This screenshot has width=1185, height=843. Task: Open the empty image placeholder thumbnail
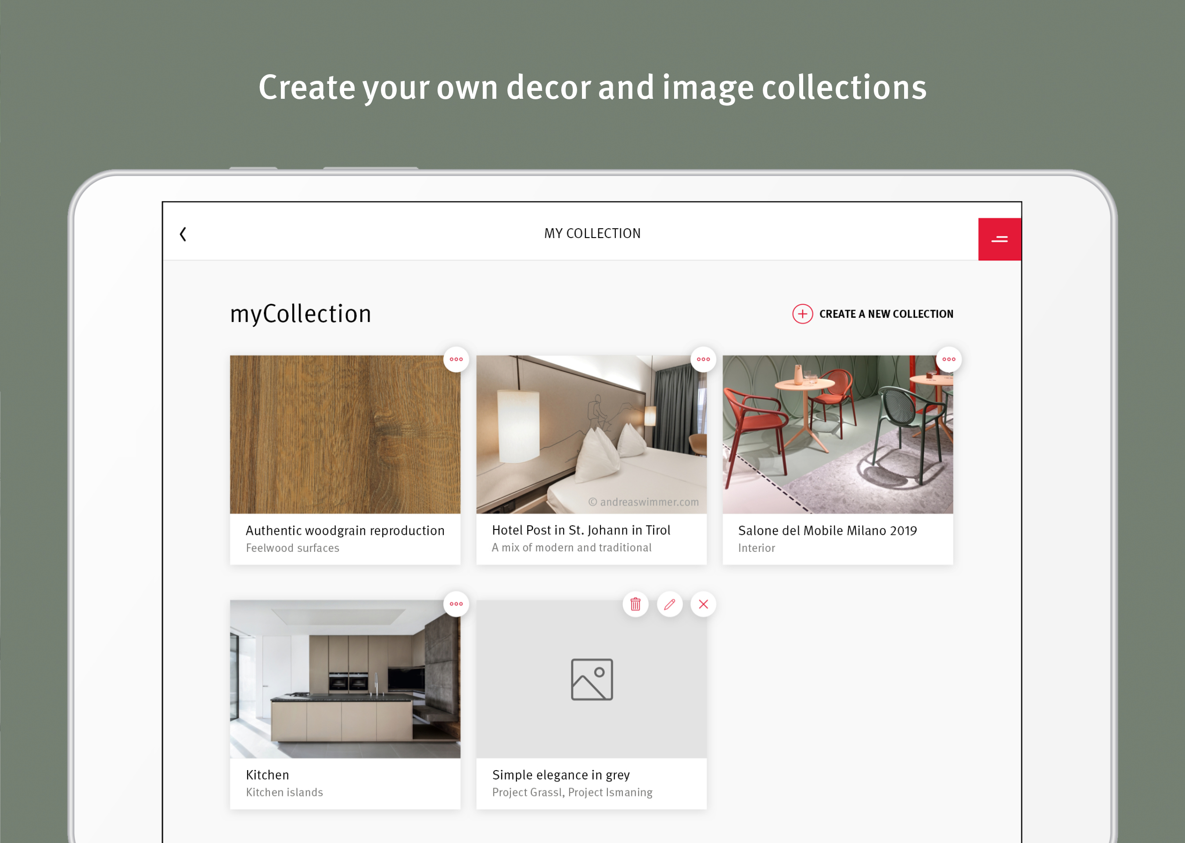[x=592, y=679]
